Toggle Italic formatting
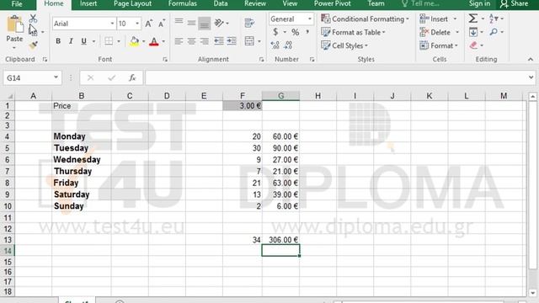The height and width of the screenshot is (303, 539). click(71, 41)
